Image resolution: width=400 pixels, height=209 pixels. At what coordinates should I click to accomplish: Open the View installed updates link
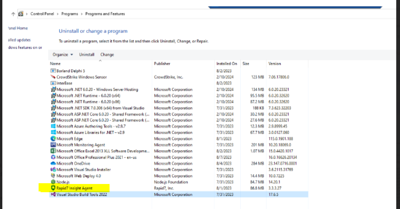(19, 40)
